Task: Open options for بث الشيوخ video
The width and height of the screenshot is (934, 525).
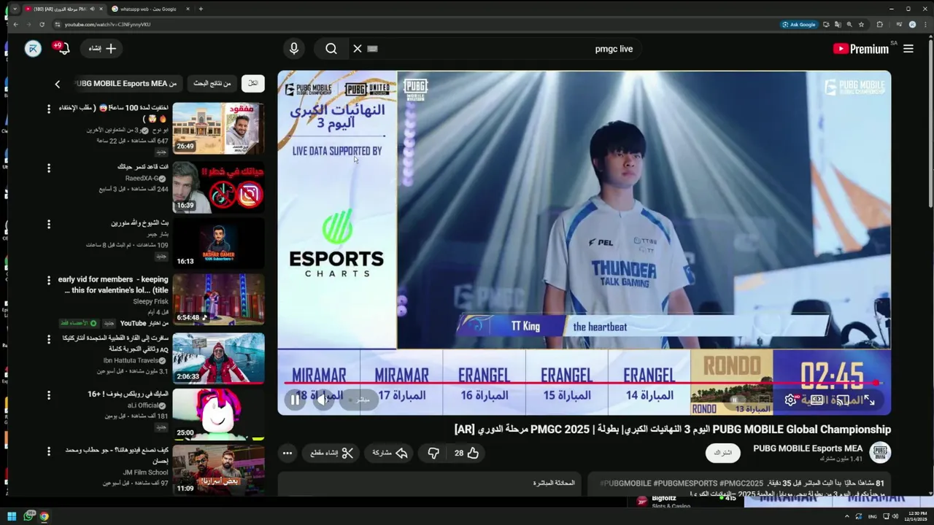Action: [49, 225]
